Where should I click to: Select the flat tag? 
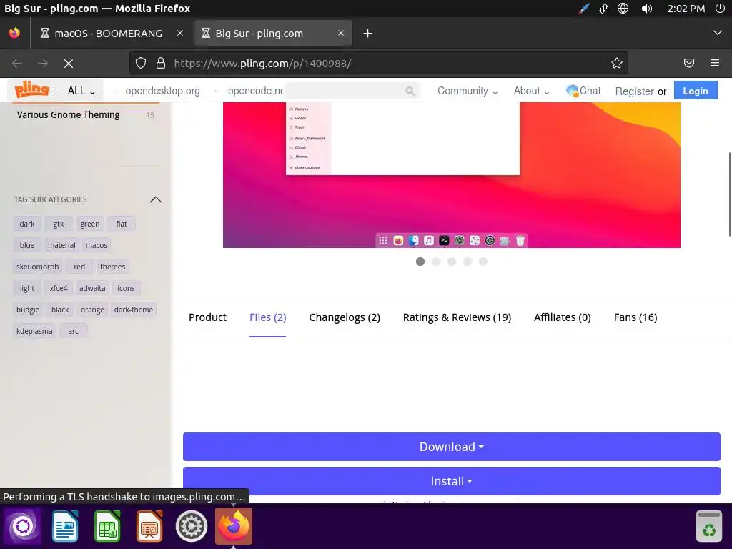(122, 224)
